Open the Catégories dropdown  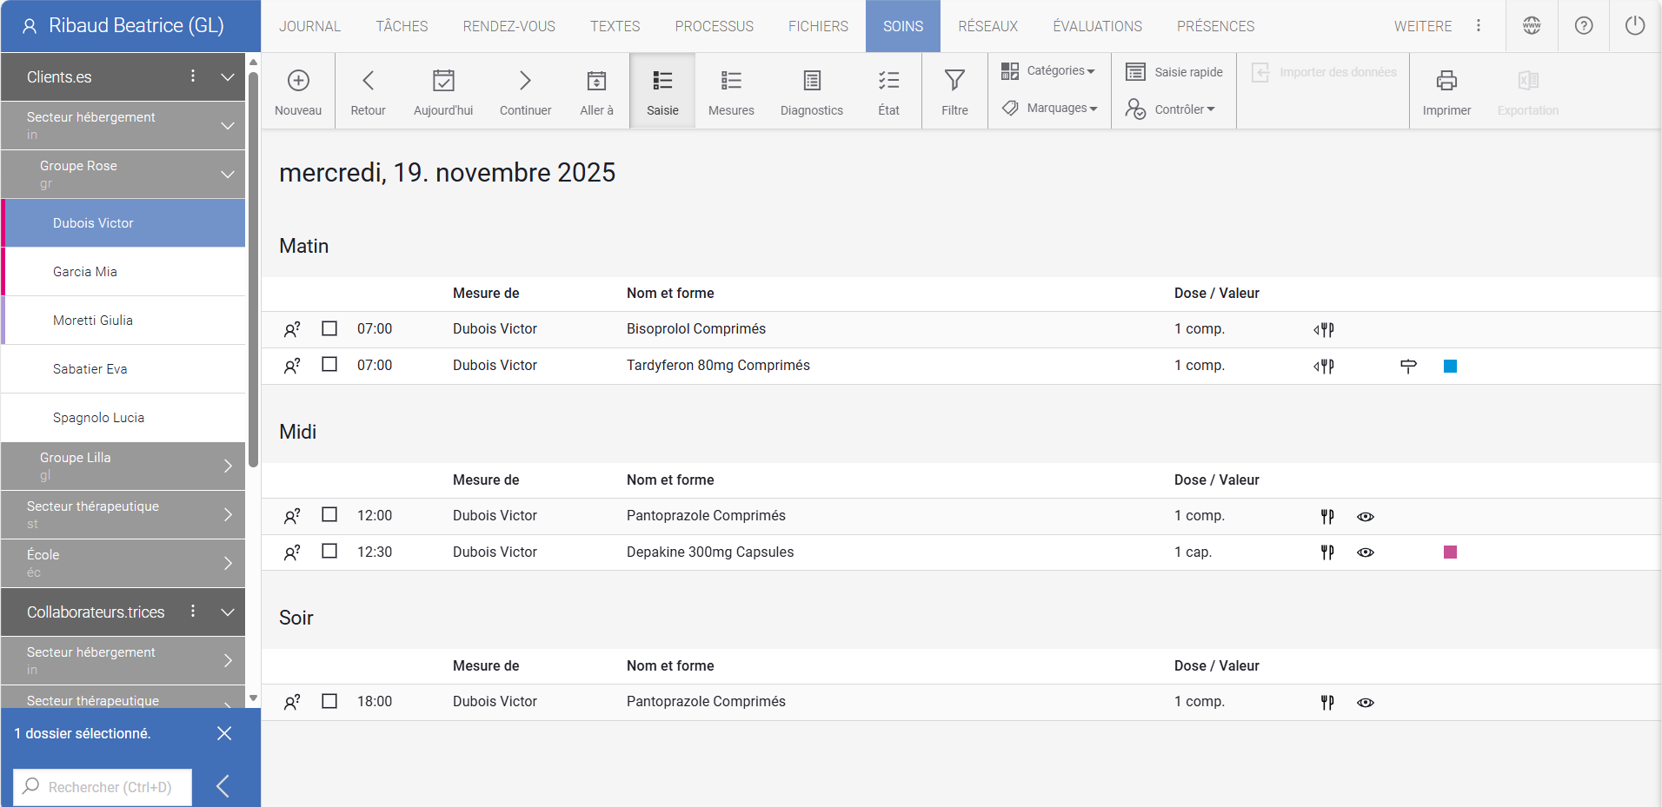click(1048, 71)
